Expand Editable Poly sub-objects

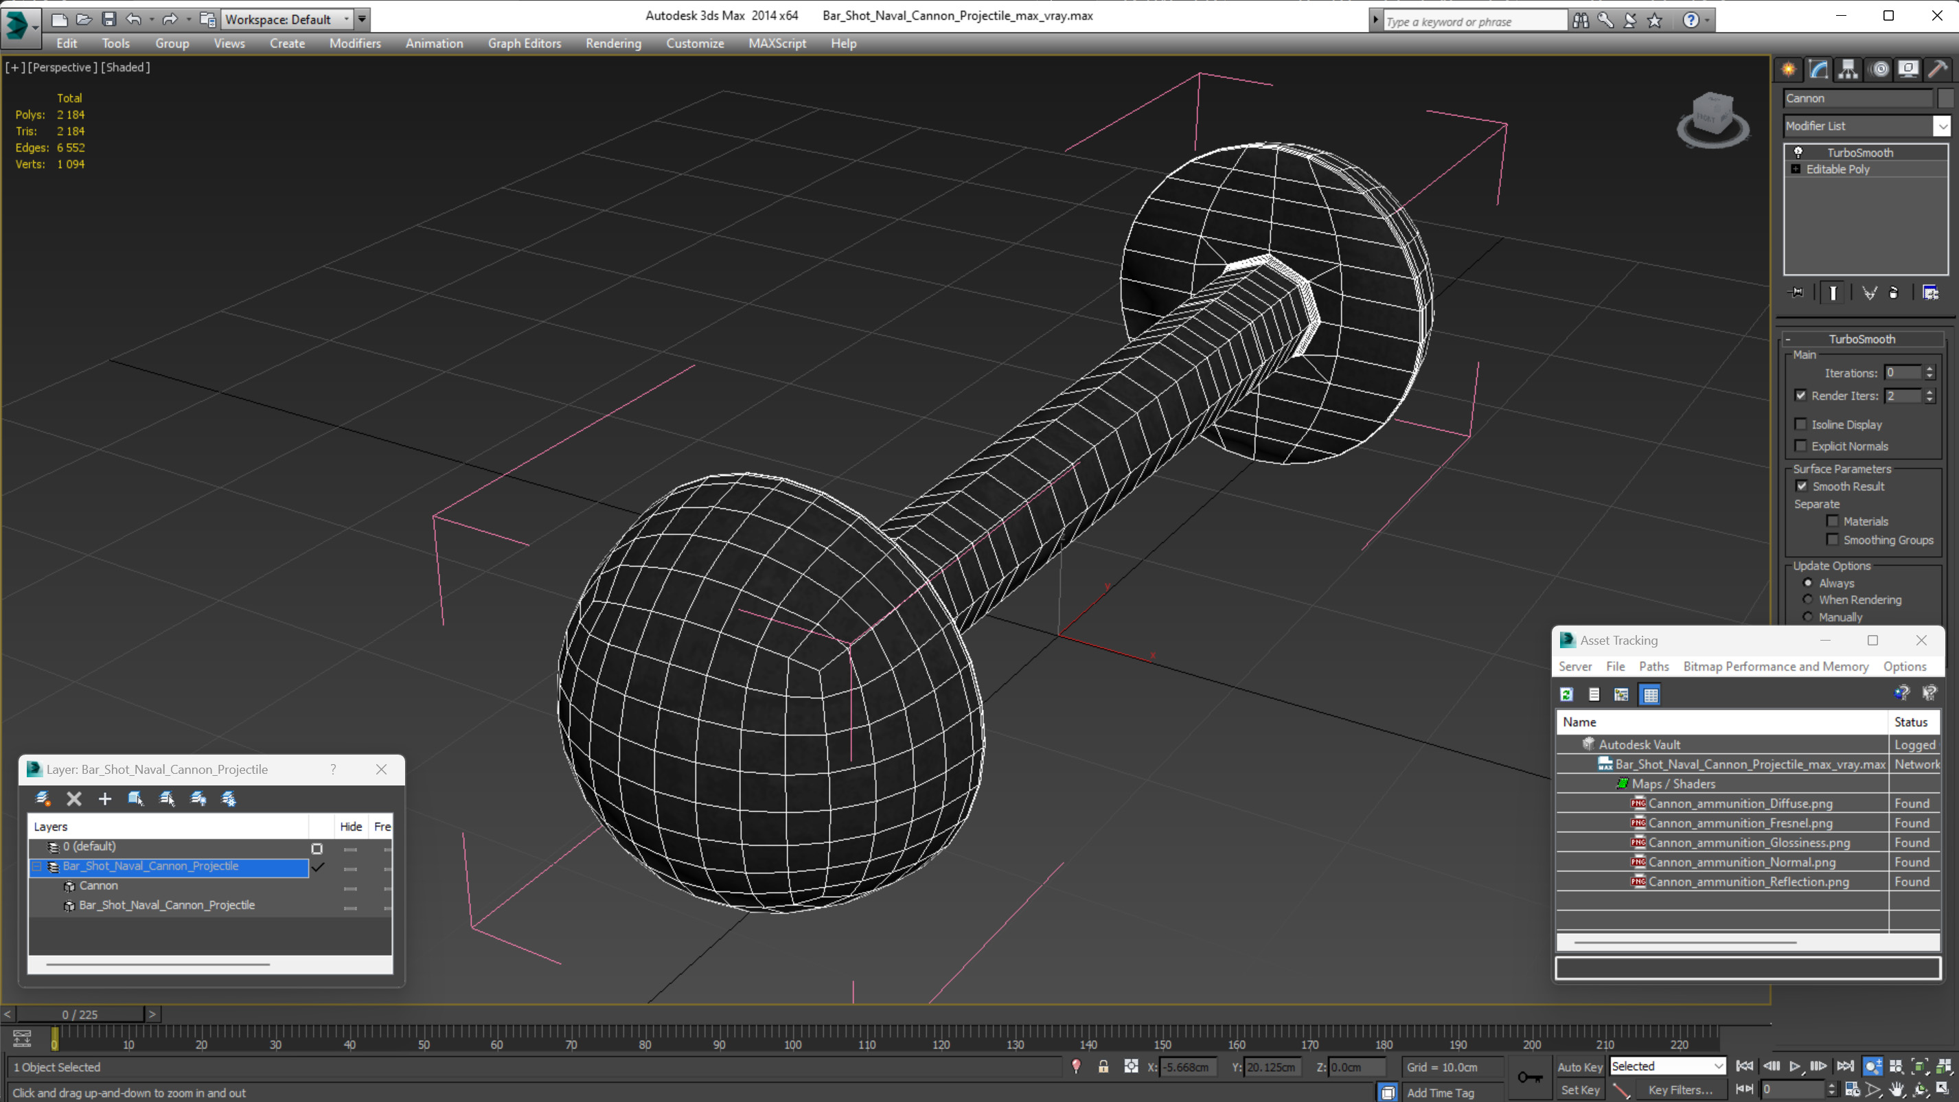[x=1796, y=169]
